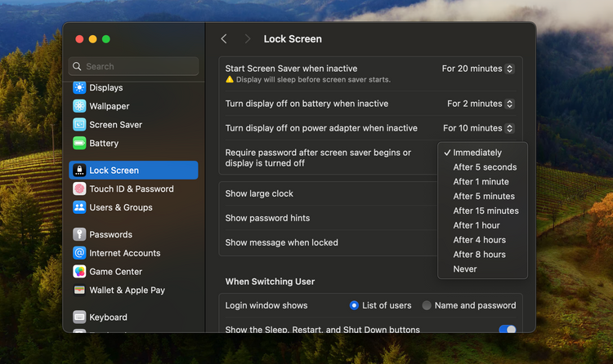Choose After 8 hours option
613x364 pixels.
(x=483, y=255)
